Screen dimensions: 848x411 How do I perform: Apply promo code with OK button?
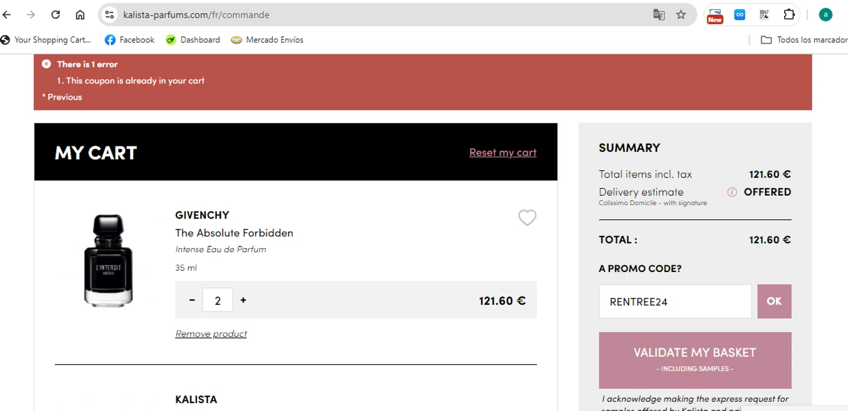(774, 301)
